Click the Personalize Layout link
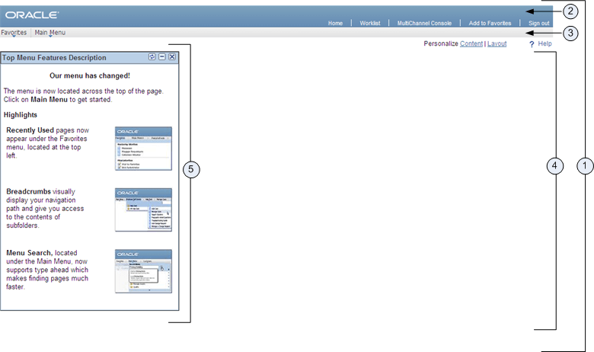The height and width of the screenshot is (352, 594). (x=497, y=43)
